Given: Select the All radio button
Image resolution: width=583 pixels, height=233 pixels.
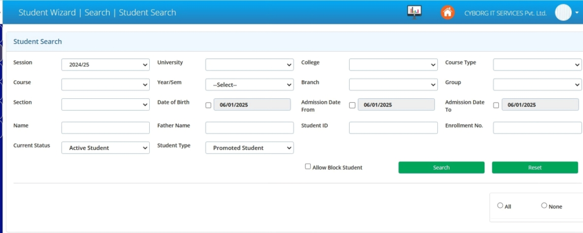Looking at the screenshot, I should coord(500,206).
